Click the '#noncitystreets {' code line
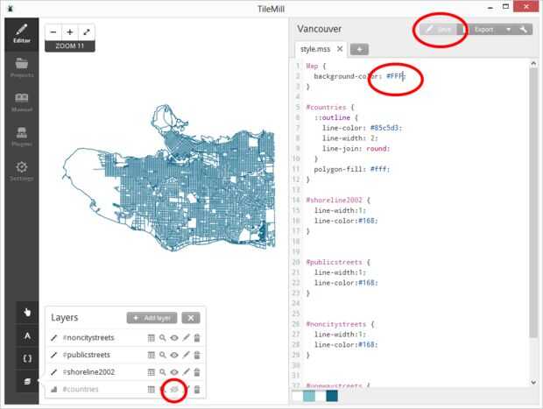This screenshot has height=409, width=543. [x=340, y=324]
